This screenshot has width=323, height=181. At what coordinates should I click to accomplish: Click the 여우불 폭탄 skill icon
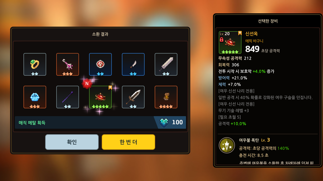227,145
